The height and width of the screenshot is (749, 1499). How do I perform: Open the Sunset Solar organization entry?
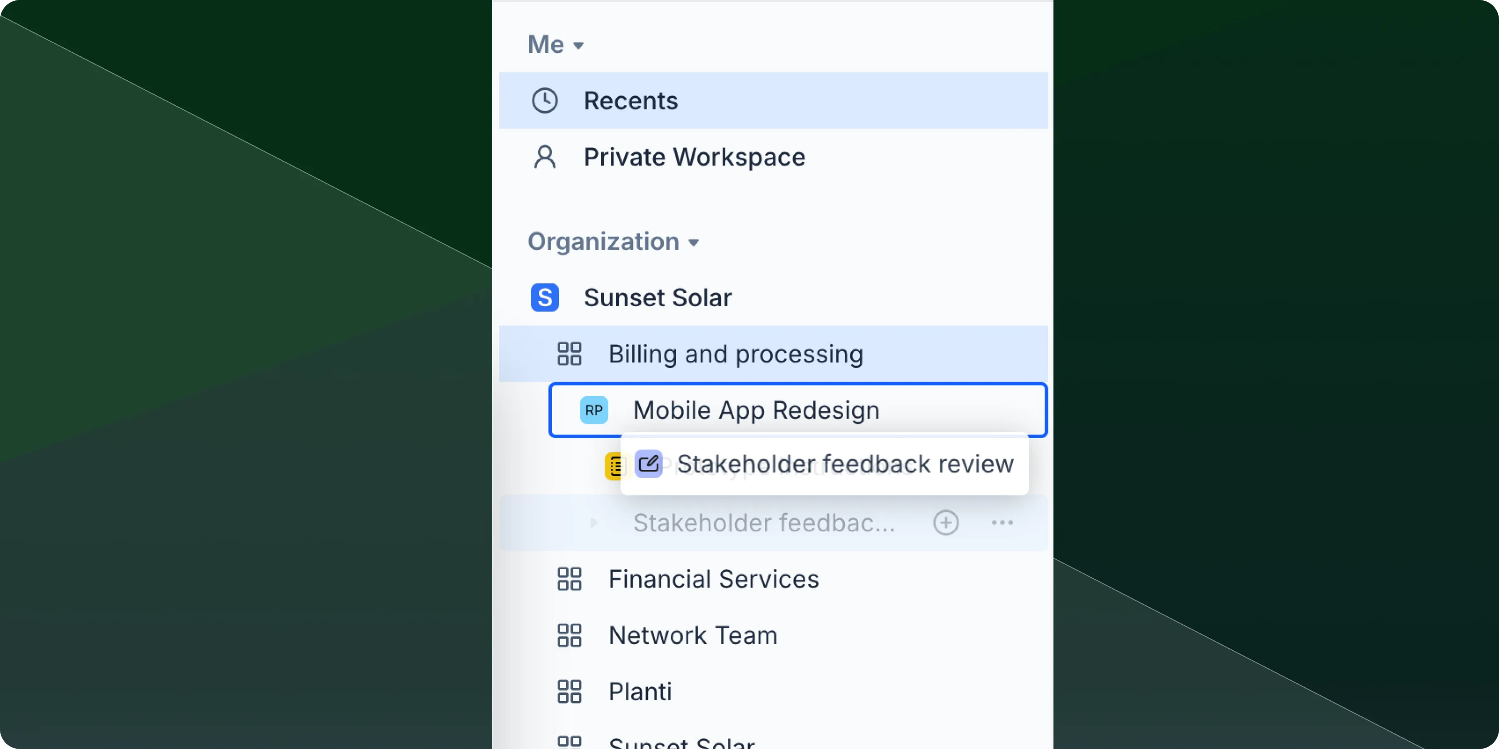(657, 297)
